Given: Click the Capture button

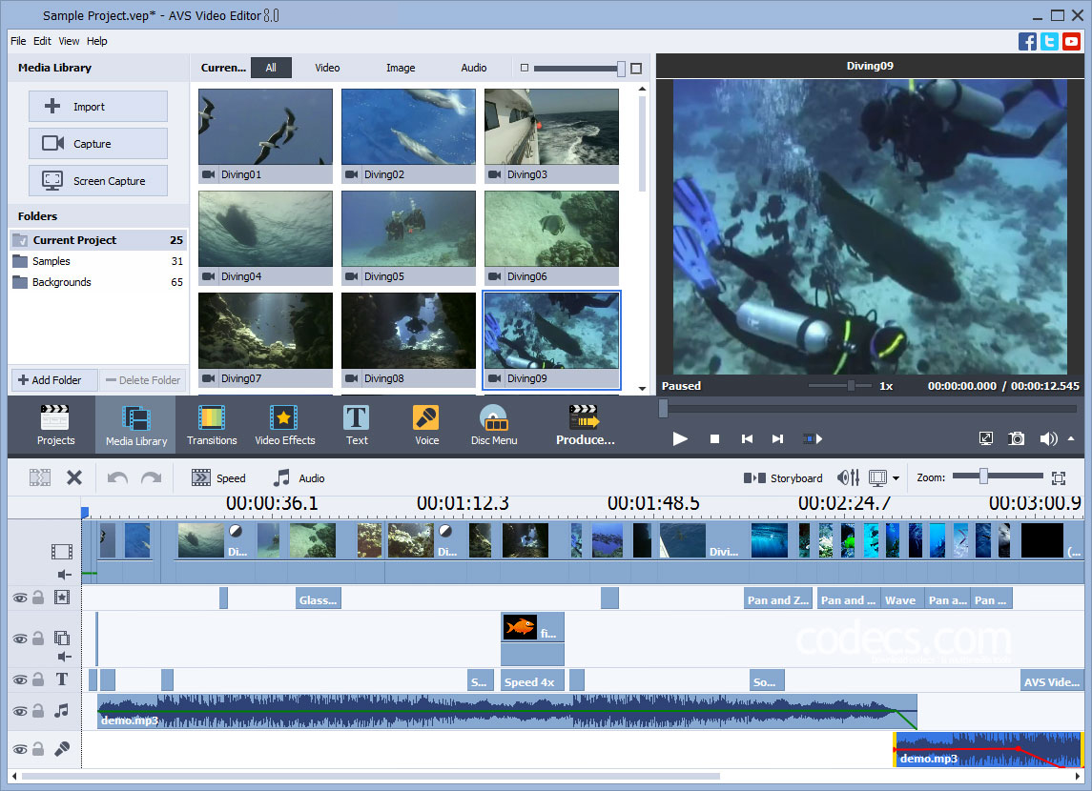Looking at the screenshot, I should (98, 143).
